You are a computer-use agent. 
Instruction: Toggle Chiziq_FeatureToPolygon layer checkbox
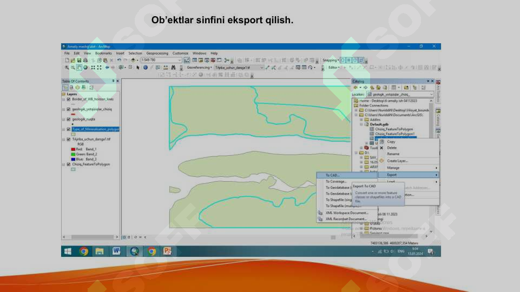(69, 164)
